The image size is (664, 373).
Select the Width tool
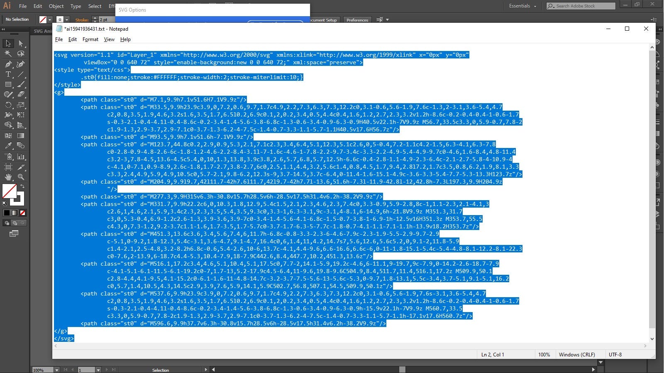(8, 115)
